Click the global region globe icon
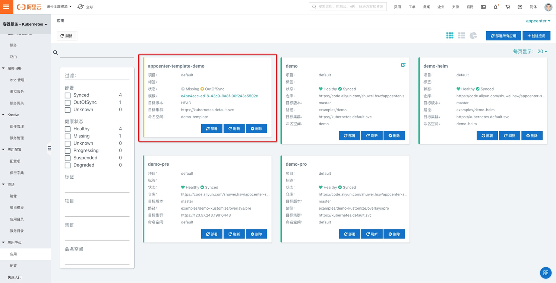The height and width of the screenshot is (283, 556). click(80, 7)
